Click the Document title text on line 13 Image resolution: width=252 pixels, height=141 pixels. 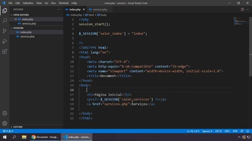click(x=108, y=76)
